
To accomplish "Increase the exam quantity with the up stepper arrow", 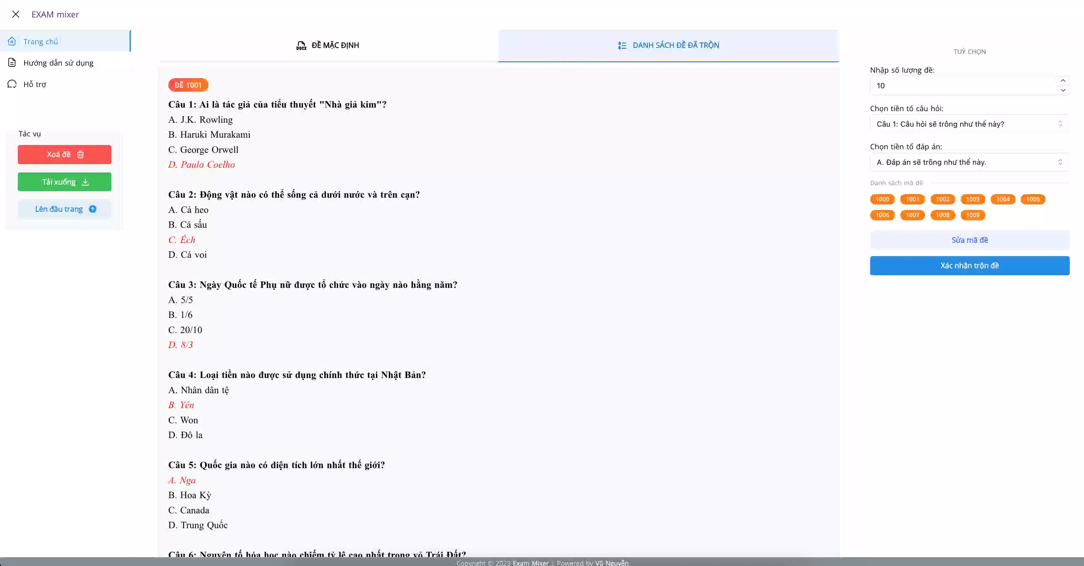I will coord(1063,81).
